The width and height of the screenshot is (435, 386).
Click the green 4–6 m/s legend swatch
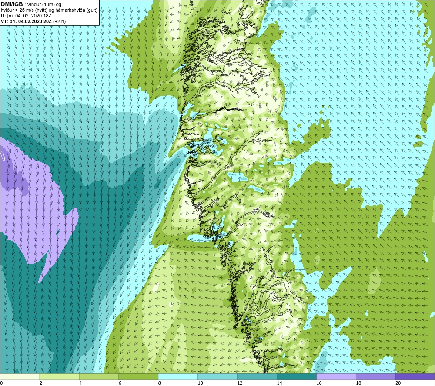pos(99,376)
